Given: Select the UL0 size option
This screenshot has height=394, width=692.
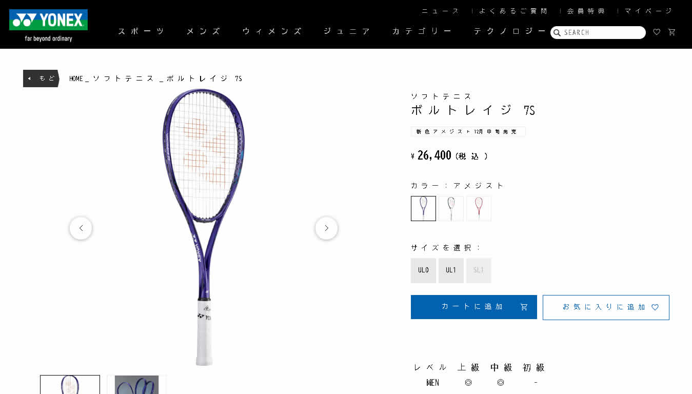Looking at the screenshot, I should (423, 270).
